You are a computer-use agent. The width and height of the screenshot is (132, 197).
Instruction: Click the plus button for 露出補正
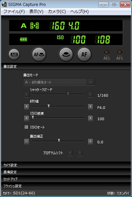[x=90, y=141]
